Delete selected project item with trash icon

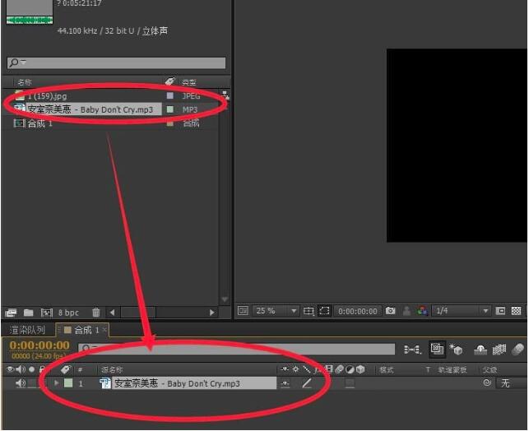[x=96, y=313]
